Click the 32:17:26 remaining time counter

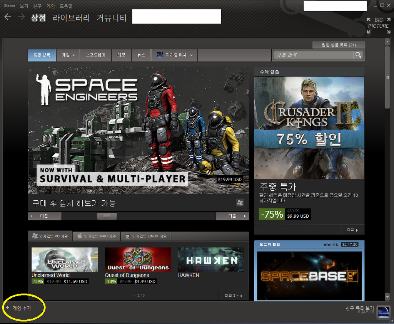pos(350,245)
